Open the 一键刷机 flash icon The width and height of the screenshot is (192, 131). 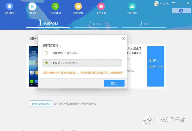(33, 6)
